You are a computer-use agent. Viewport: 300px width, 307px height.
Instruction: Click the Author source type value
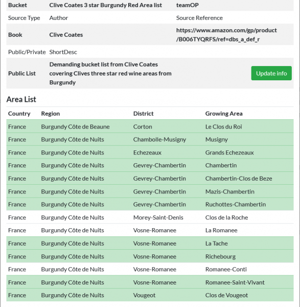pos(59,18)
